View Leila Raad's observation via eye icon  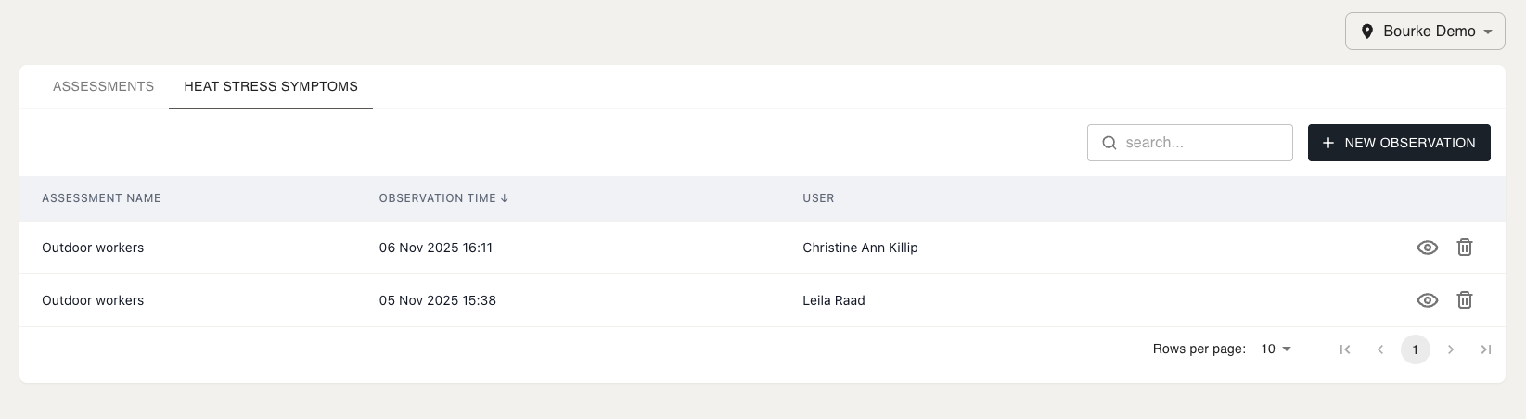tap(1427, 300)
